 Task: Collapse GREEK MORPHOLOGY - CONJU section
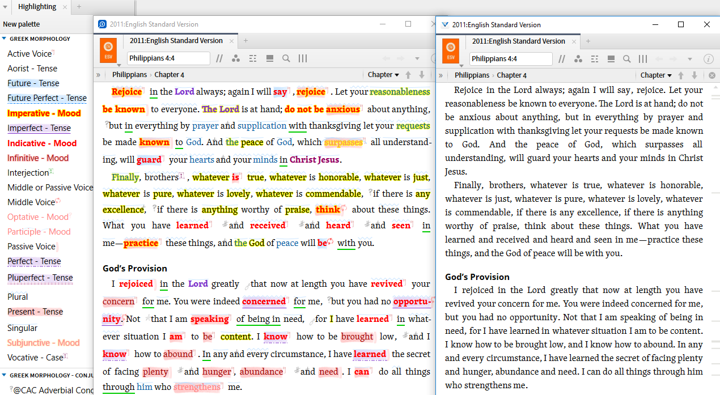4,375
